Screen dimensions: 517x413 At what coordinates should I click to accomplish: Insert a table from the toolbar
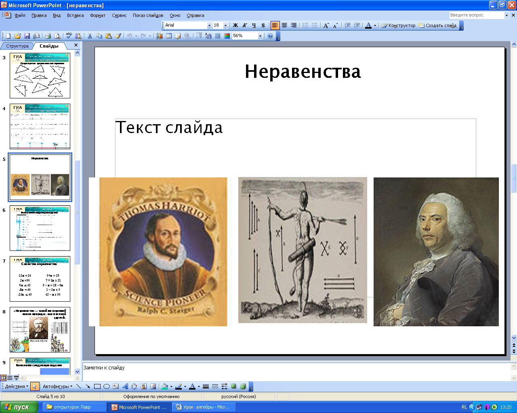[x=168, y=36]
